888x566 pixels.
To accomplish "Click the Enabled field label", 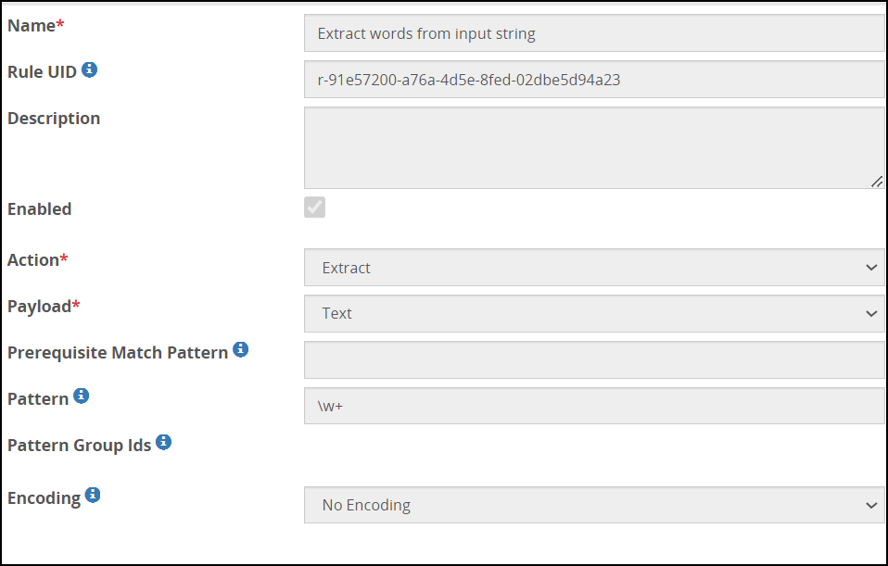I will point(40,209).
